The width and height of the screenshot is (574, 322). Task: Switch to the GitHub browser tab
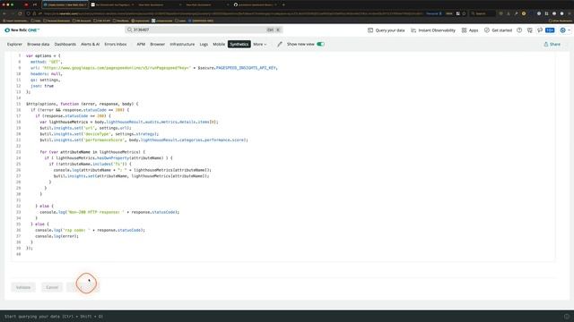click(255, 4)
